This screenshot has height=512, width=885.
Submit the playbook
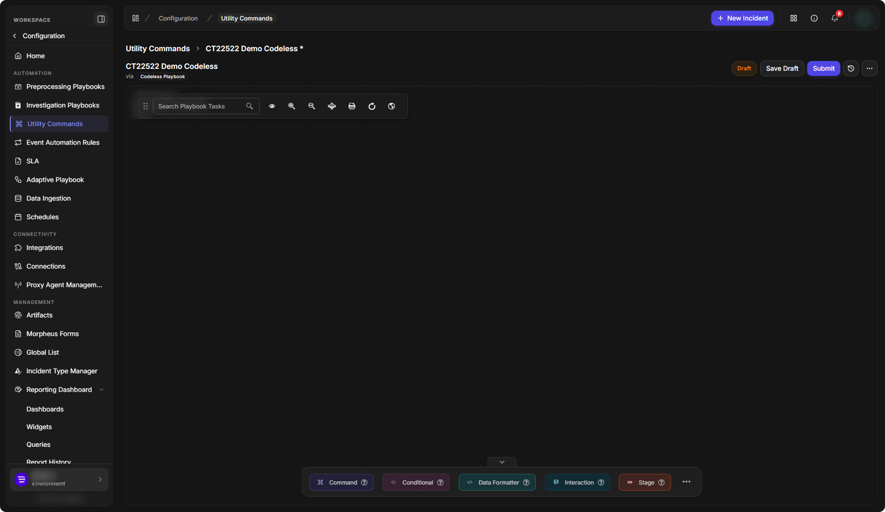[x=824, y=68]
